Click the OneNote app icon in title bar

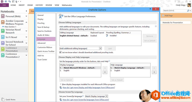click(x=2, y=1)
